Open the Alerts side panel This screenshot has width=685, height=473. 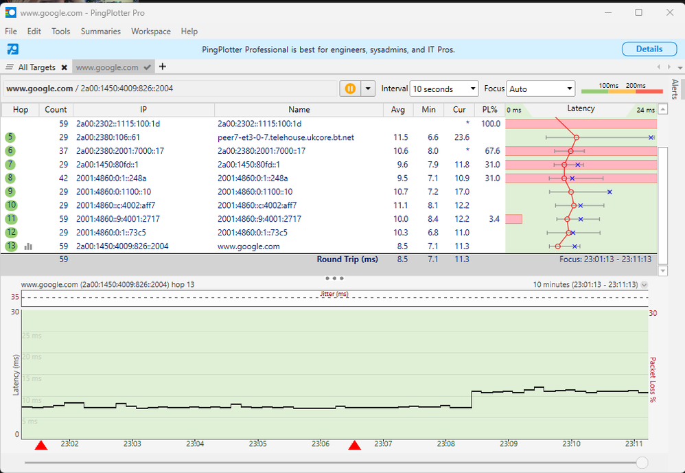[x=675, y=89]
